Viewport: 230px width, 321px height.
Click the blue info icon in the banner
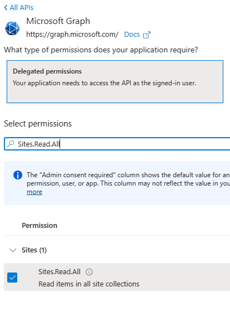[x=18, y=175]
